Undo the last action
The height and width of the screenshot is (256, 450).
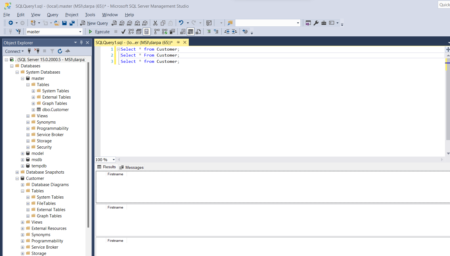pos(181,23)
